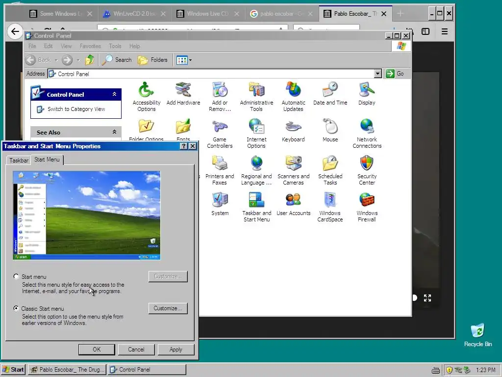Image resolution: width=502 pixels, height=377 pixels.
Task: Open the Add Hardware applet
Action: [x=183, y=94]
